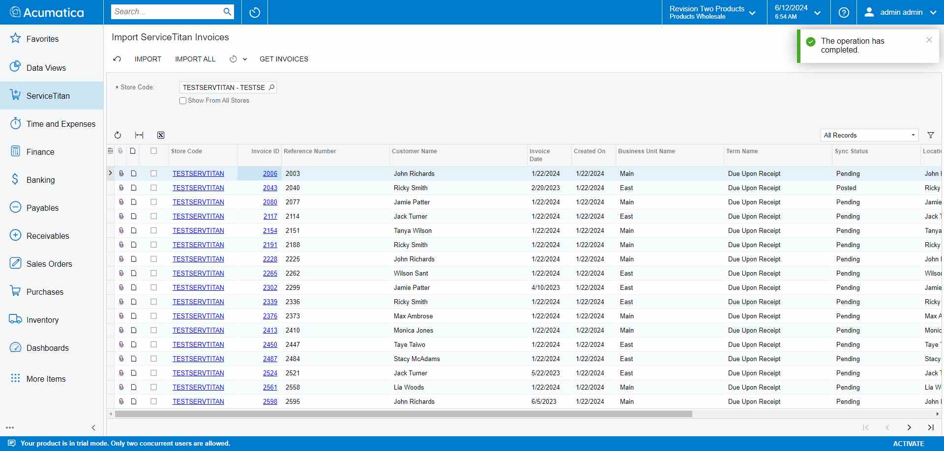Check the row for invoice 2043
The image size is (944, 451).
pyautogui.click(x=154, y=188)
